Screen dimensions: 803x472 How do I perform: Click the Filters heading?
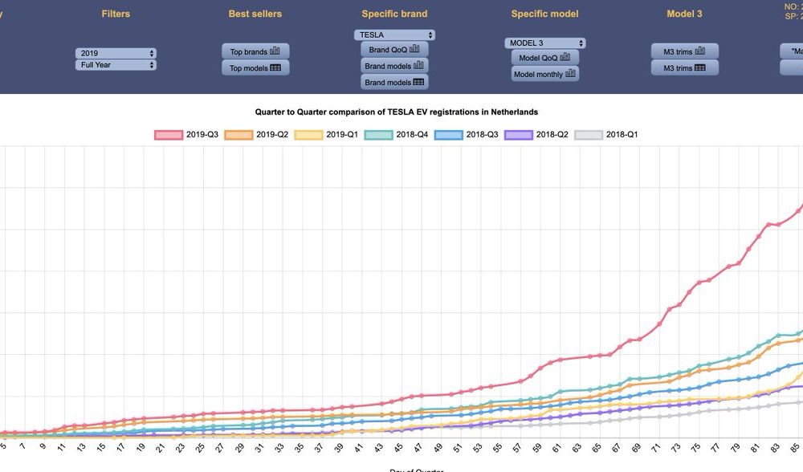pyautogui.click(x=116, y=14)
